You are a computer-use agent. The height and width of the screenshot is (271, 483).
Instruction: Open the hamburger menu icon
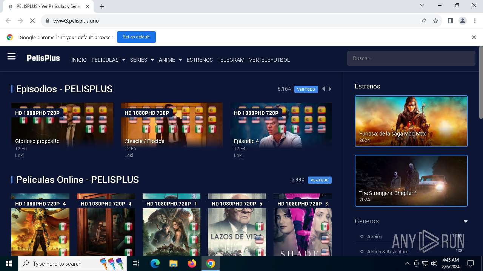pos(11,57)
